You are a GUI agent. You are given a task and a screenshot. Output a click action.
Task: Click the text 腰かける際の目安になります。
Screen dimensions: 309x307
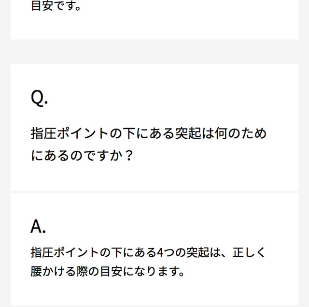click(x=108, y=271)
